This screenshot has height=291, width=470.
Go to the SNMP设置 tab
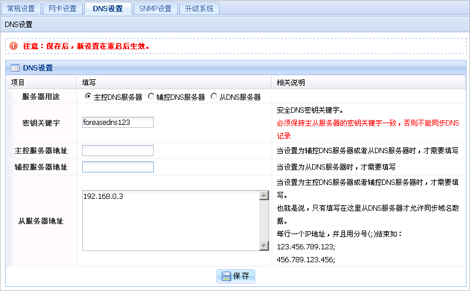point(155,8)
